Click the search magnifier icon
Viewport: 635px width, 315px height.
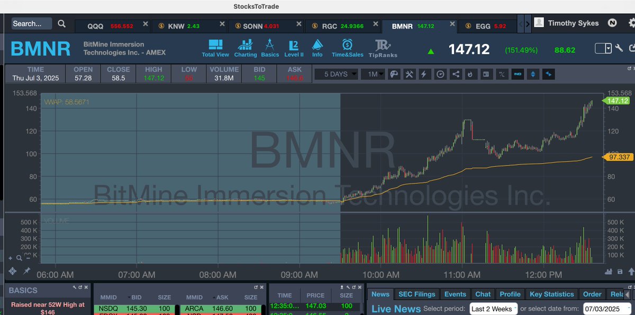click(x=62, y=24)
